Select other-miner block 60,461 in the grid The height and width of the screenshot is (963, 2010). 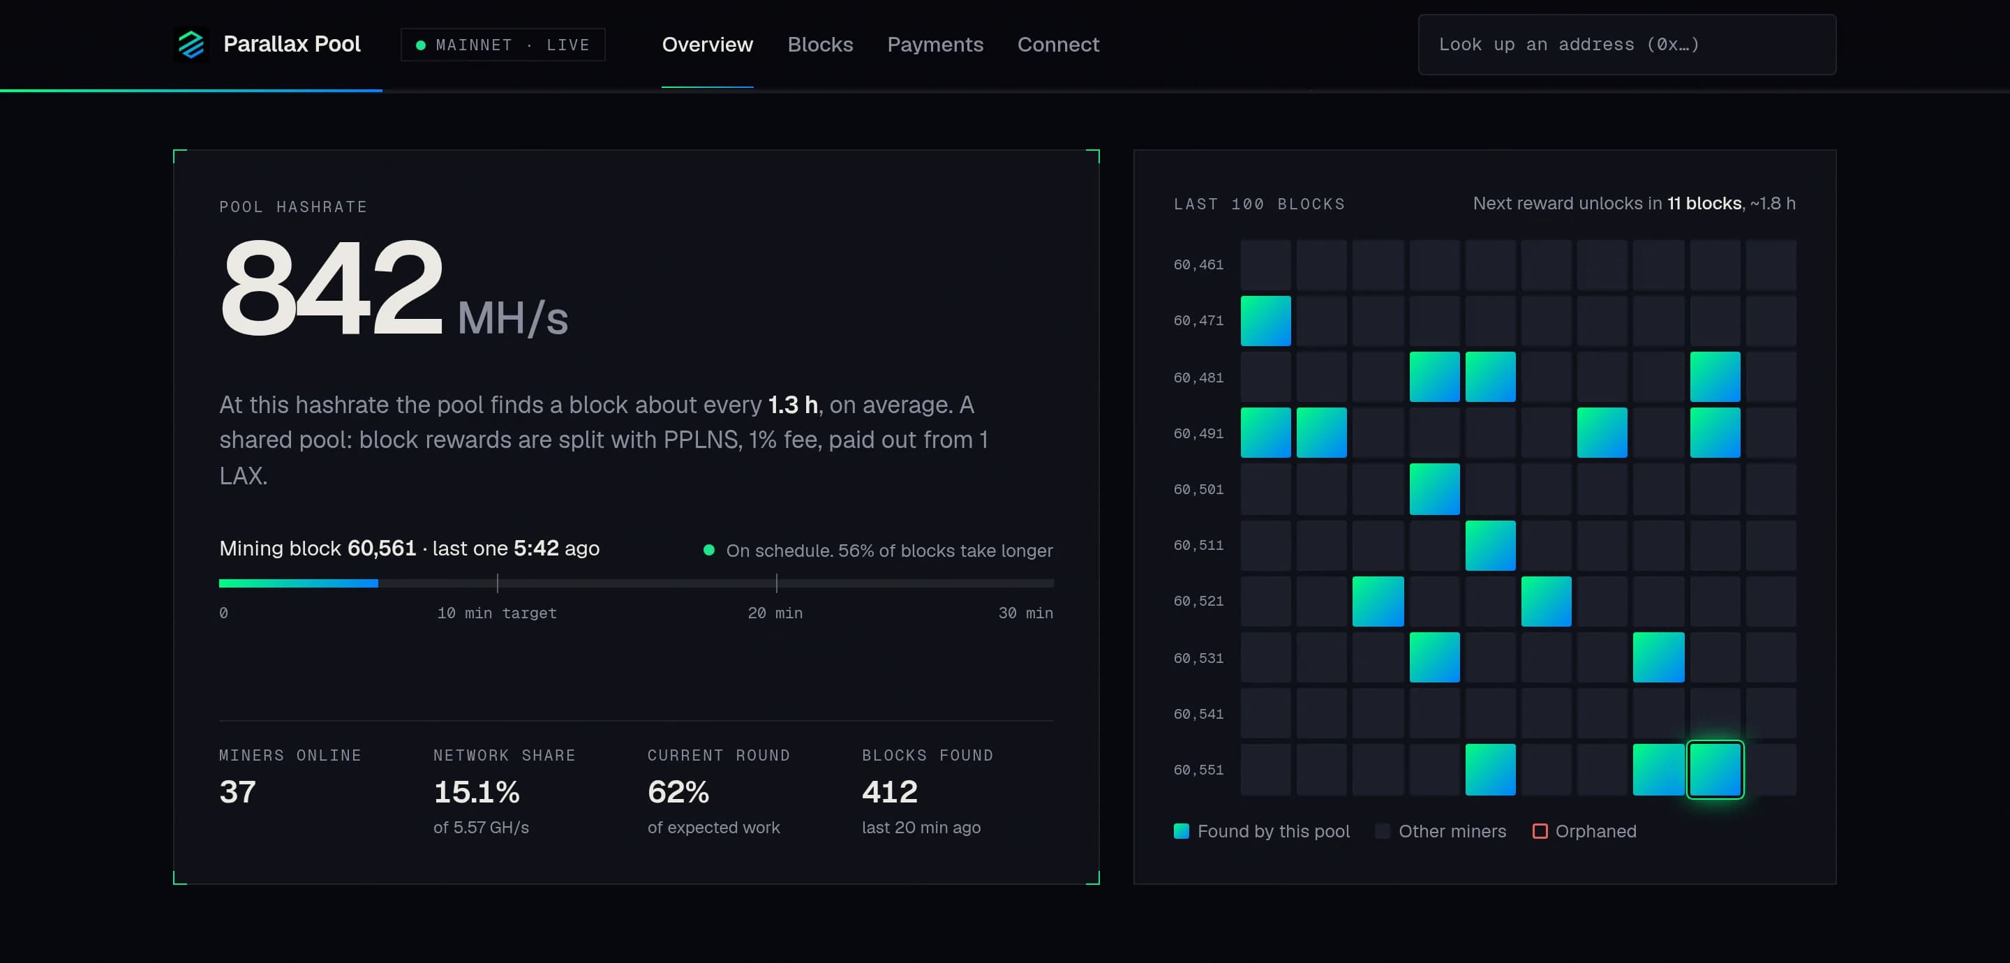(x=1265, y=264)
